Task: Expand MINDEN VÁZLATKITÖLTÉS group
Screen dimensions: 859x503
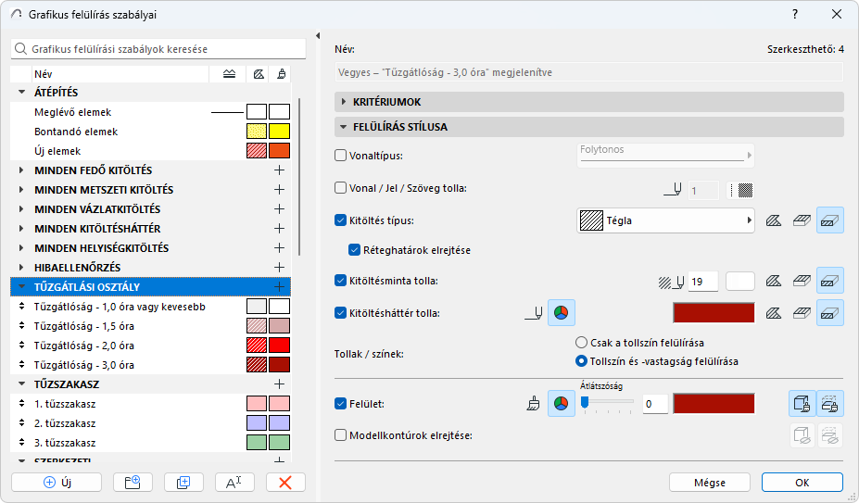Action: 22,208
